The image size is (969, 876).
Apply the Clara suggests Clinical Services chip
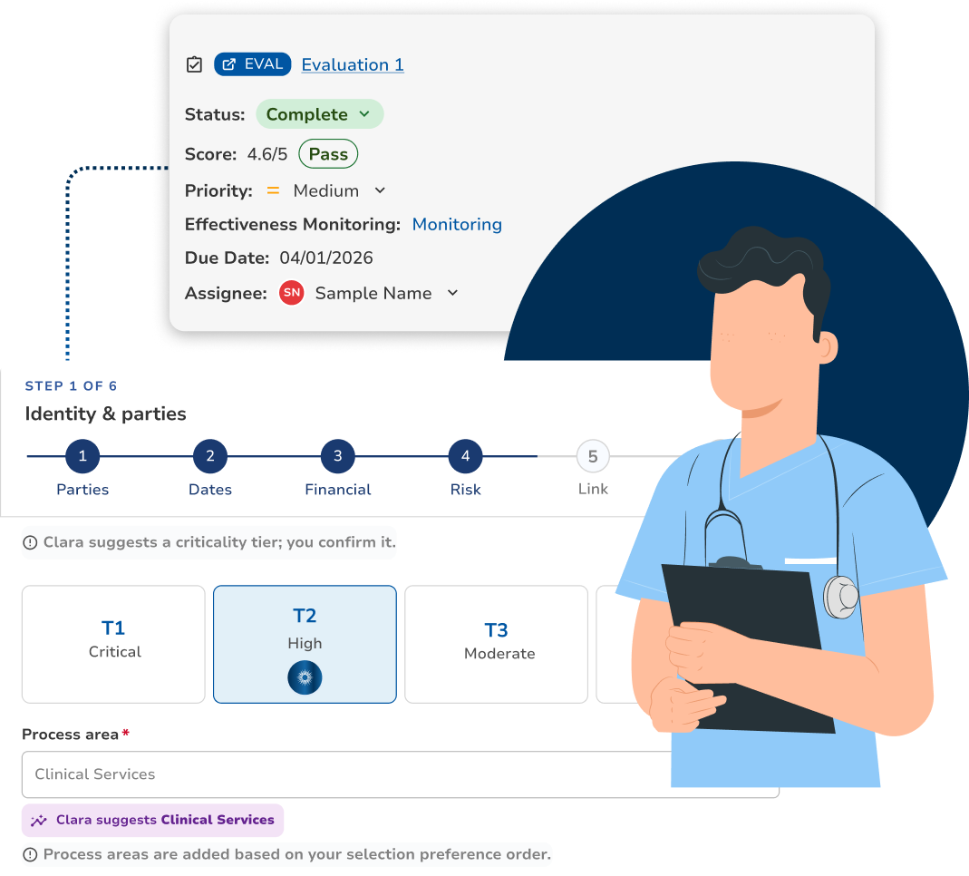(152, 821)
